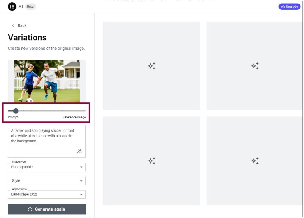Expand the Style dropdown

[47, 181]
